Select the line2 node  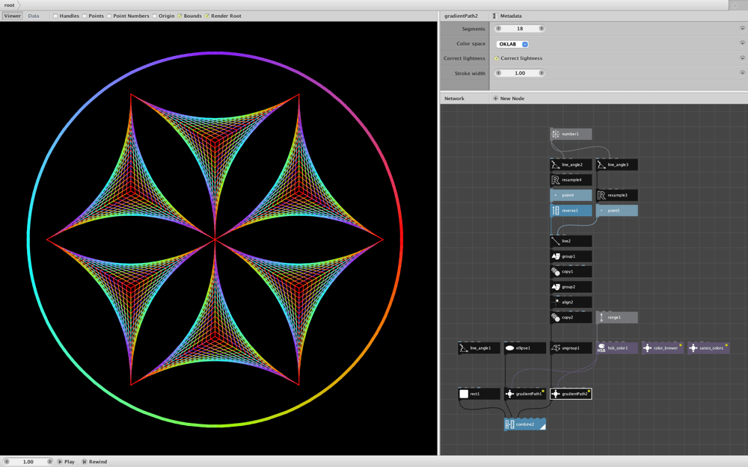[571, 241]
